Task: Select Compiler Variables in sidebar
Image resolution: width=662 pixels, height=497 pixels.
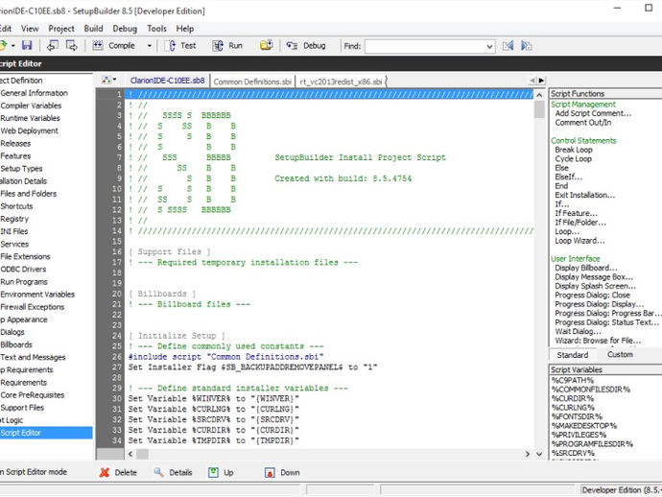Action: point(31,106)
